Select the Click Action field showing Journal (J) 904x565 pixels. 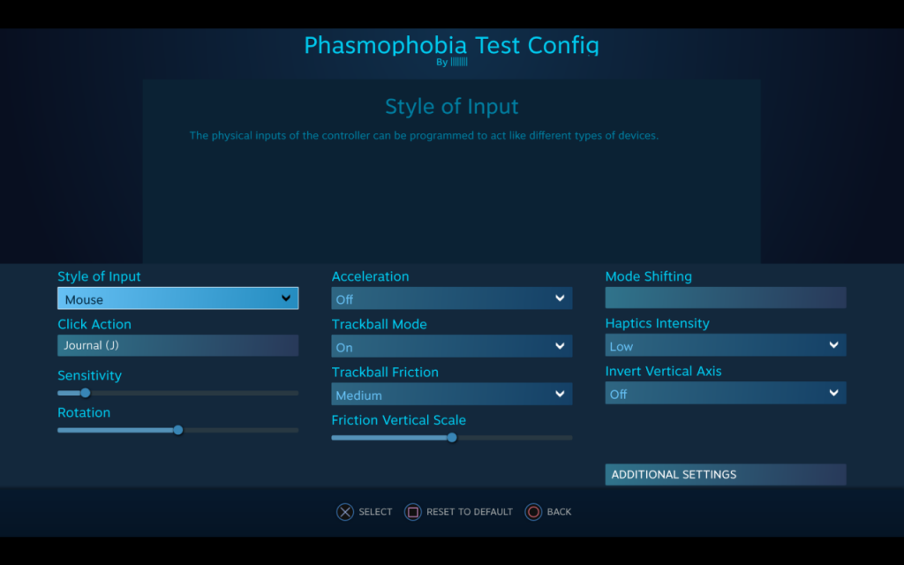pos(177,345)
